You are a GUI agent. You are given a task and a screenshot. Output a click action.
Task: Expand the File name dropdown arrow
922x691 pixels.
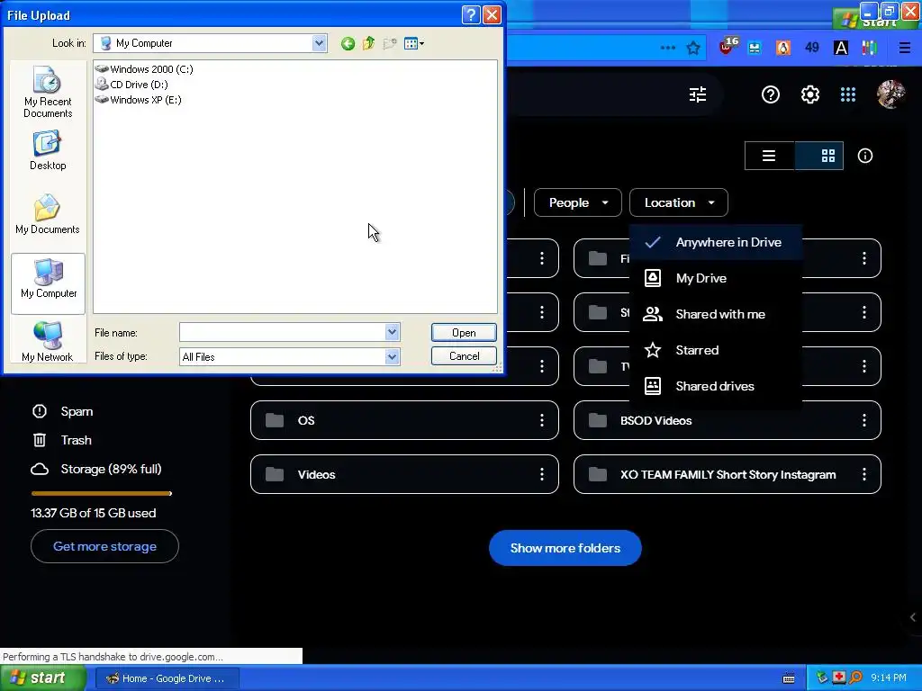(x=393, y=333)
